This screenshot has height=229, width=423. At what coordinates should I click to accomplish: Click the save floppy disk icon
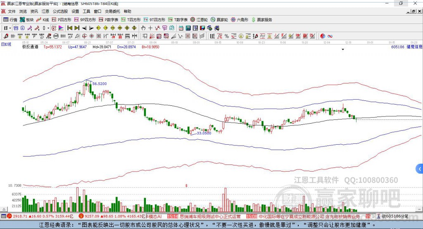202,28
